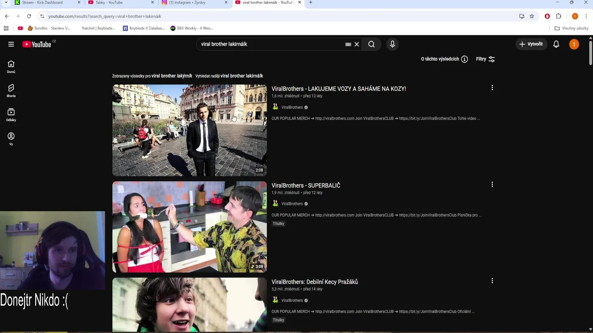Switch to the Stream - Kick Dashboard tab

[43, 3]
